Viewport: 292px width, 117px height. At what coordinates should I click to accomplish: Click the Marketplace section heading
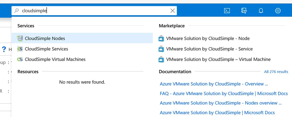[172, 26]
